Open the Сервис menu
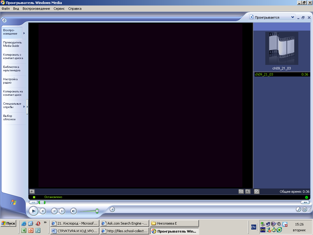The width and height of the screenshot is (313, 235). (x=59, y=9)
